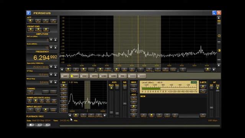Adjust the AVG Main slider

click(111, 113)
